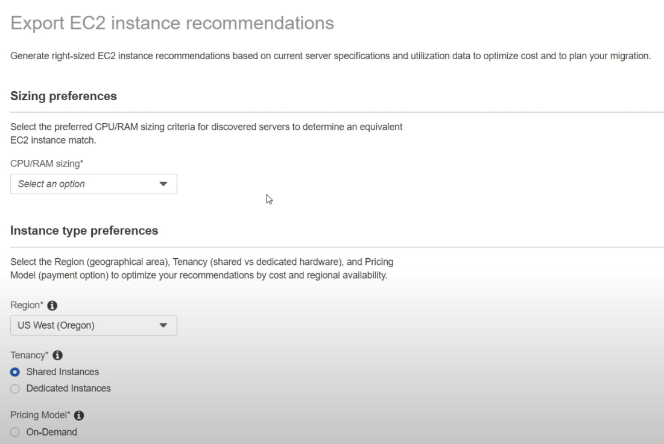Select the On-Demand pricing radio button

click(16, 432)
